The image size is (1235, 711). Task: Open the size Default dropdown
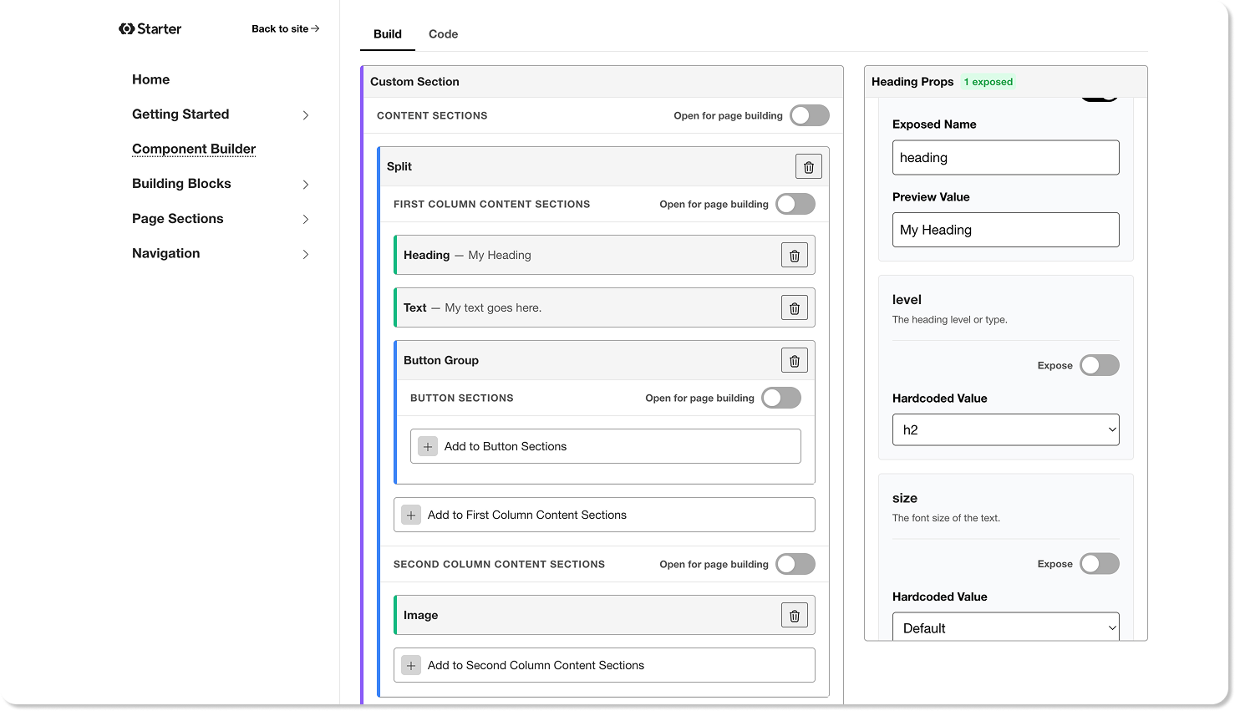pos(1005,627)
